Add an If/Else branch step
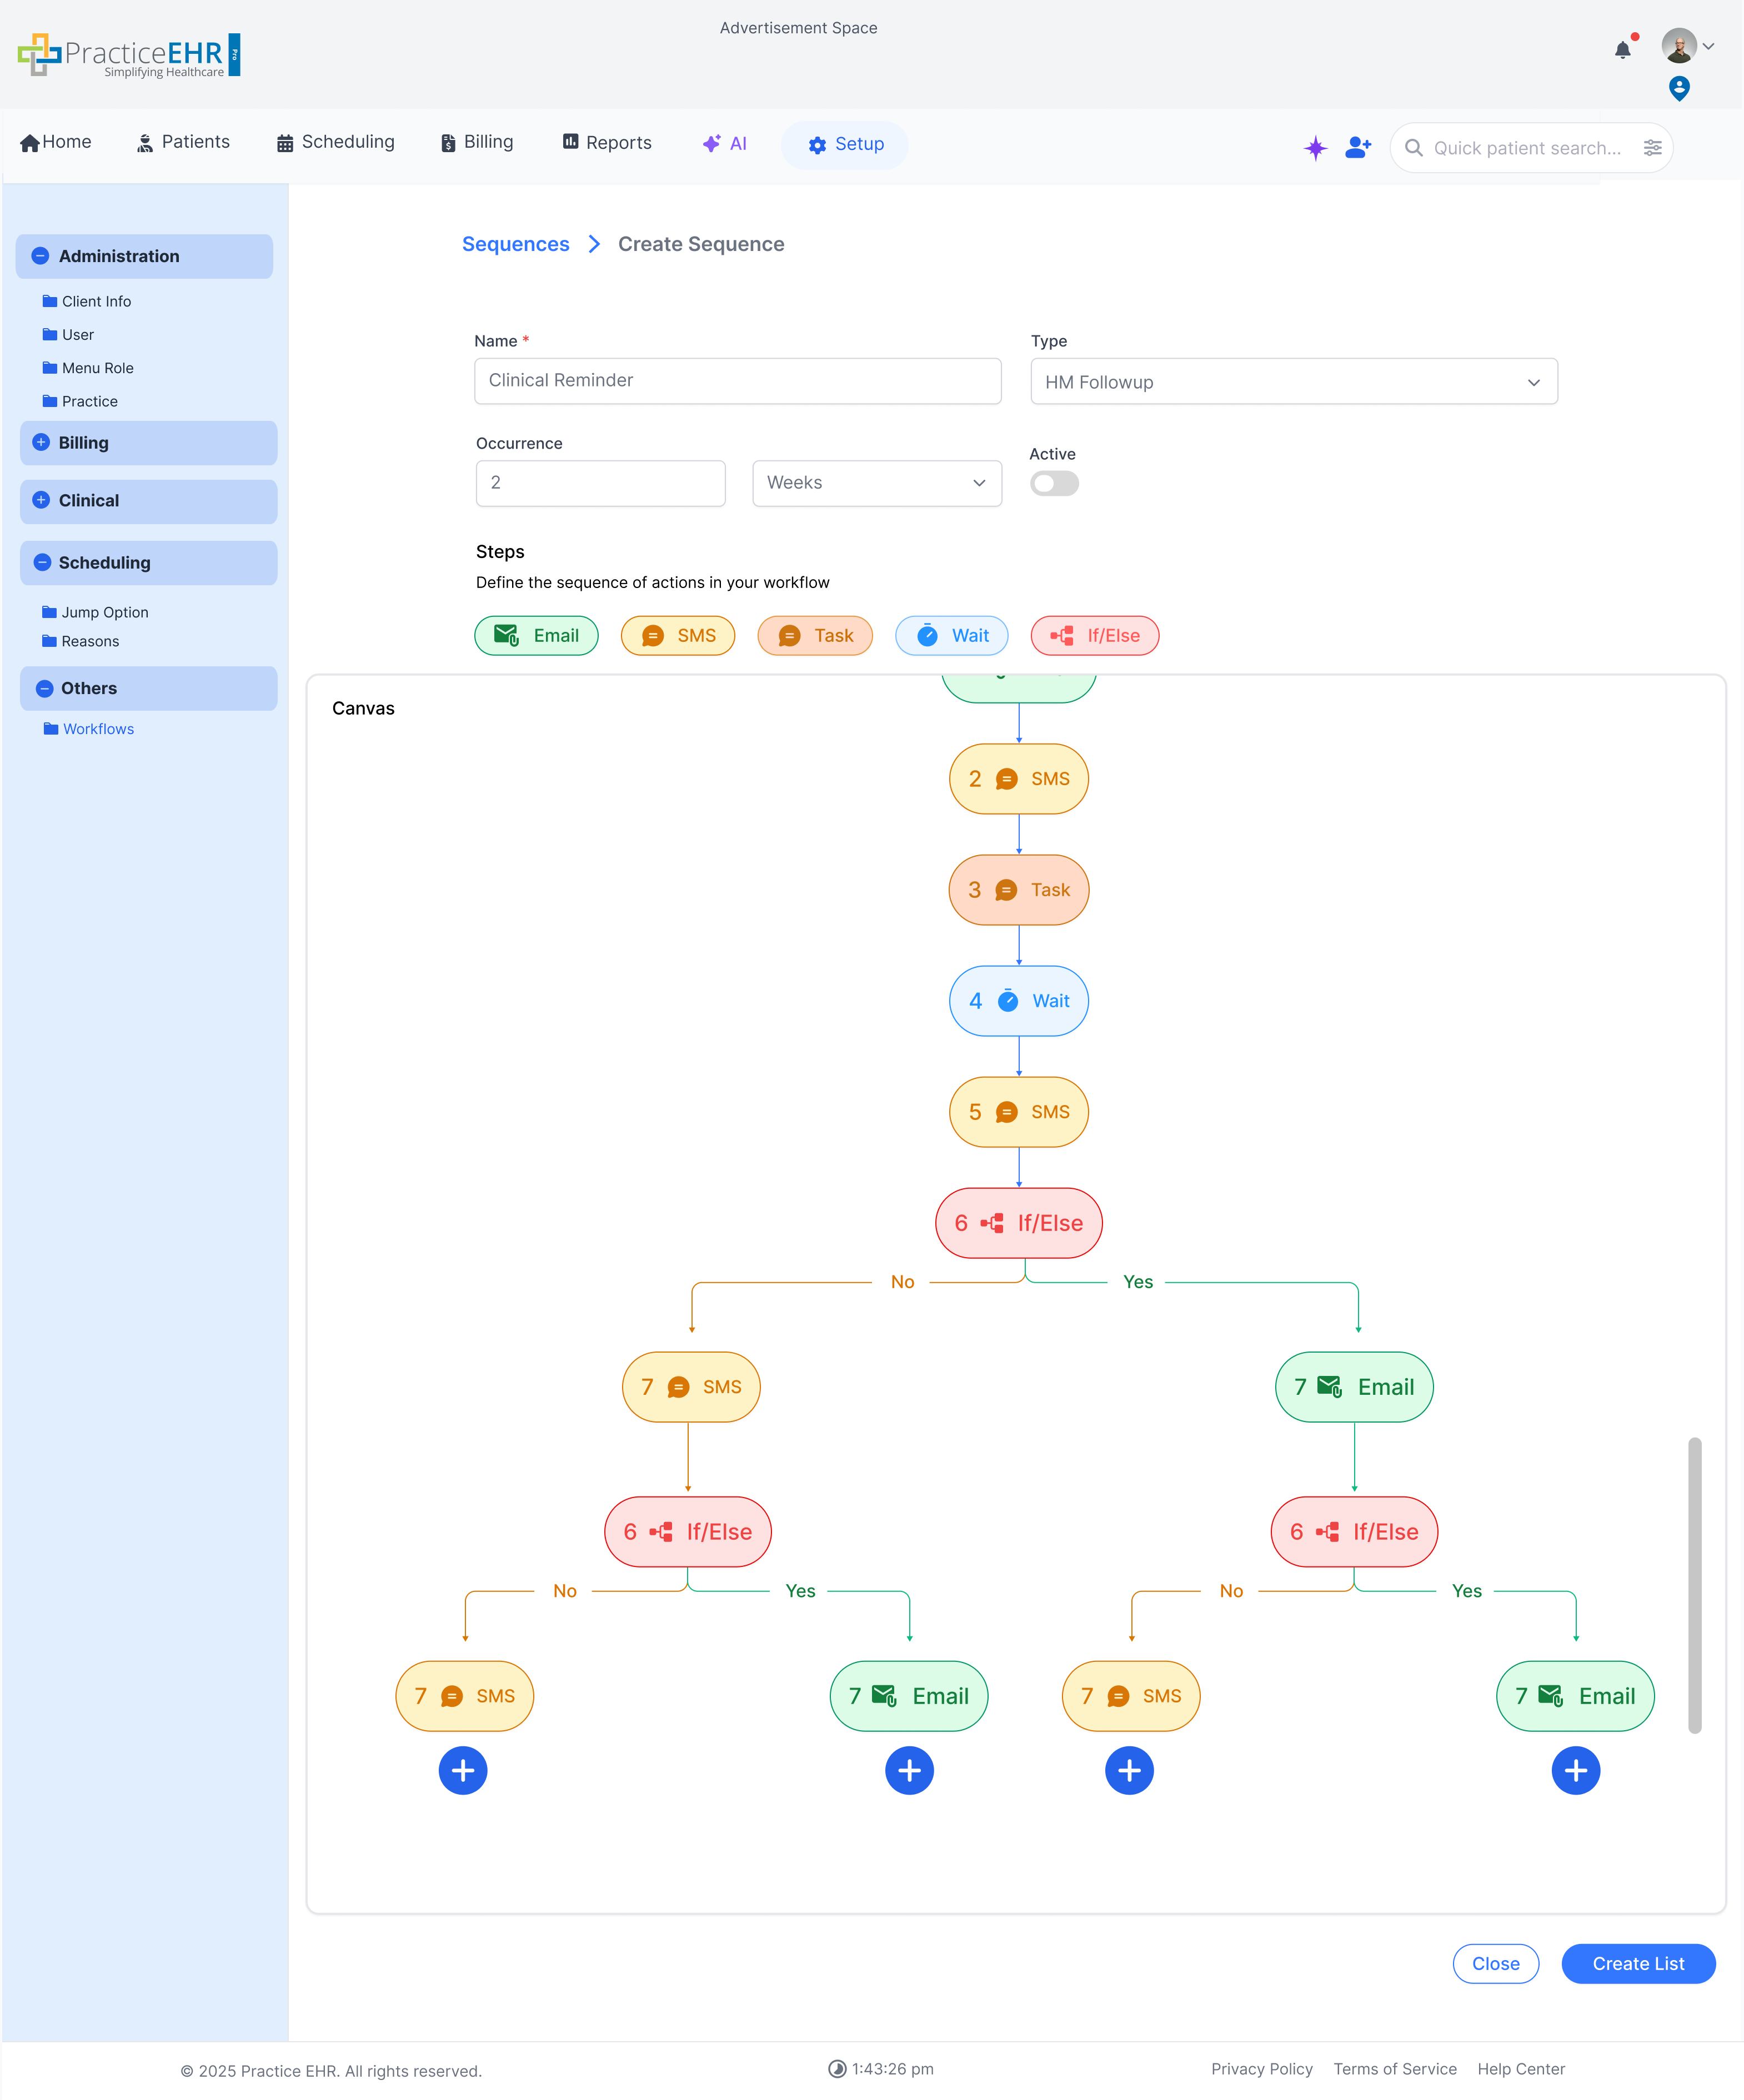 tap(1094, 635)
